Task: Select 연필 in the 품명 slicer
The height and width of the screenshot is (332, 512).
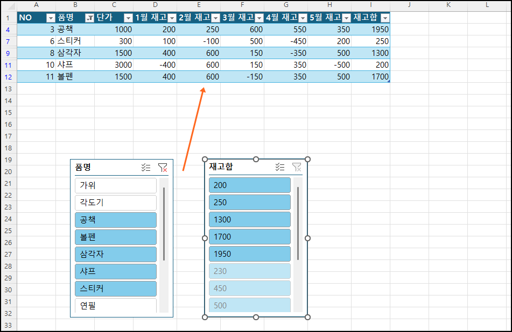Action: click(x=116, y=306)
